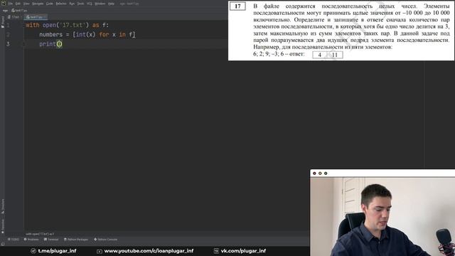Open the File menu

pos(11,4)
